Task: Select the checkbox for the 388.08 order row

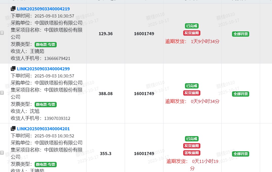Action: (x=2, y=93)
